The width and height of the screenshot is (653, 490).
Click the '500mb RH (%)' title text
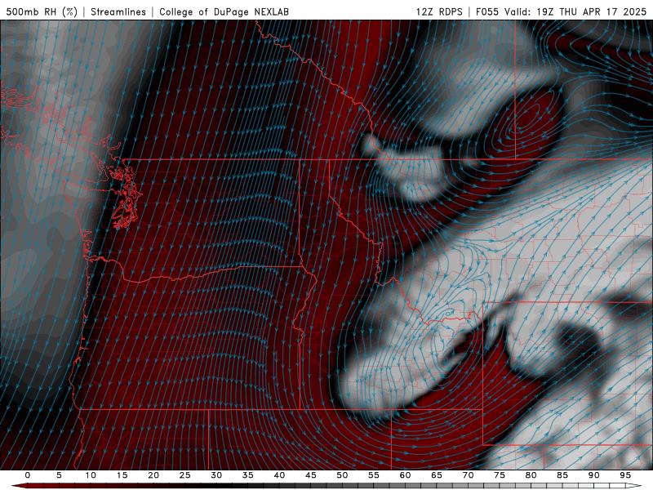[42, 11]
